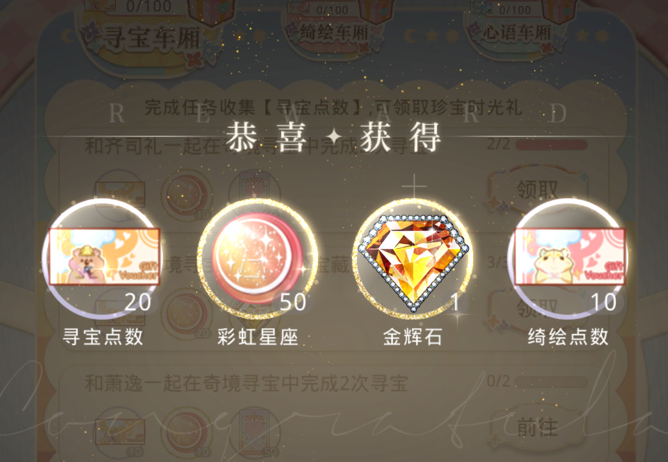Click the 前往 button for 萧逸 task

[538, 426]
